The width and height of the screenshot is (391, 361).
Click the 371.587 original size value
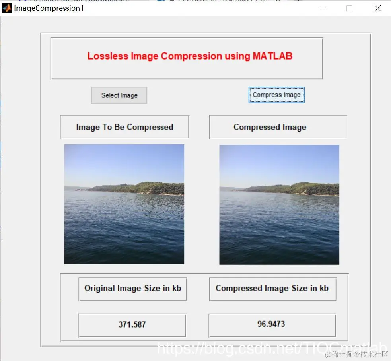click(132, 325)
